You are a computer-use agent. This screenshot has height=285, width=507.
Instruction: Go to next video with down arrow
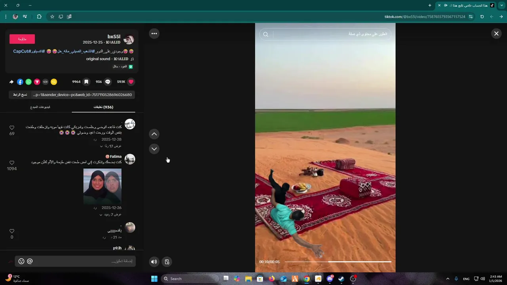(154, 149)
